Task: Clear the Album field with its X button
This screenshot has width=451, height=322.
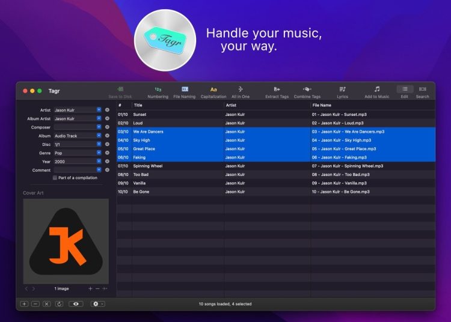Action: click(107, 136)
